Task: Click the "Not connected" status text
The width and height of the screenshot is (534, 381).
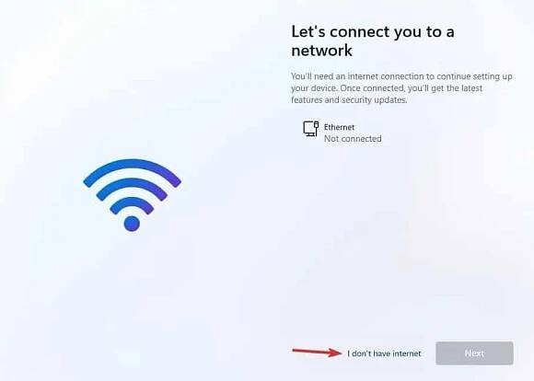Action: 353,139
